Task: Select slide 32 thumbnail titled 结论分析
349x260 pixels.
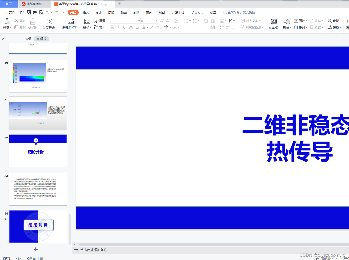Action: click(x=38, y=151)
